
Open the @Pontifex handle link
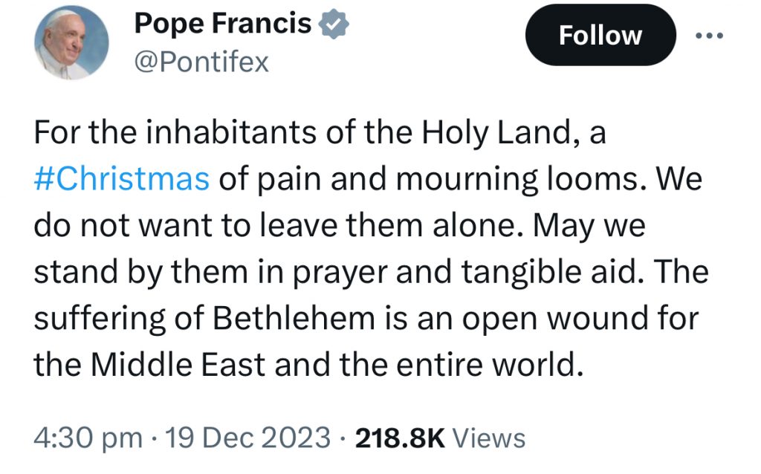201,62
